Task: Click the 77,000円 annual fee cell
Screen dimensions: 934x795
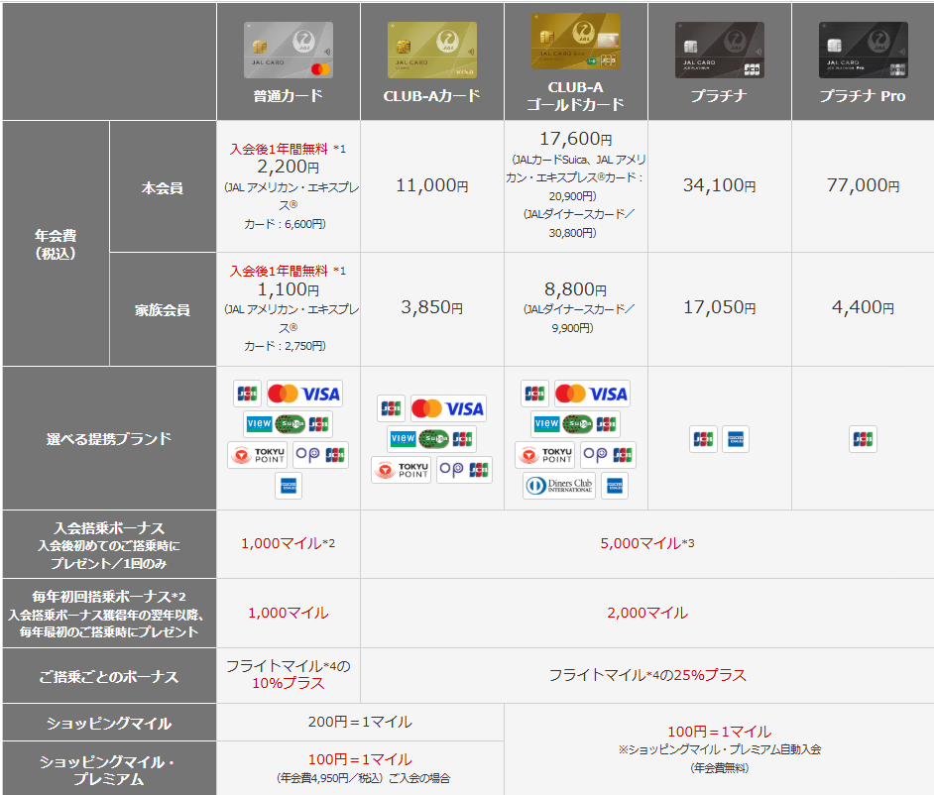Action: [863, 185]
